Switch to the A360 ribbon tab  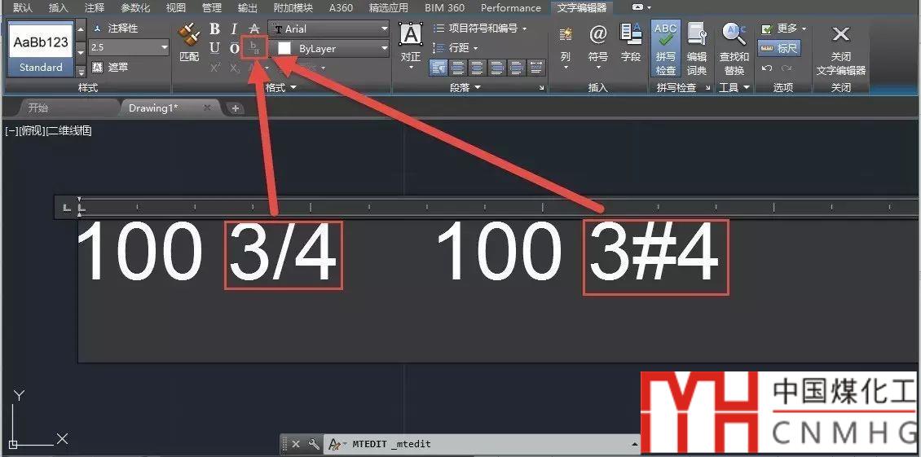341,7
